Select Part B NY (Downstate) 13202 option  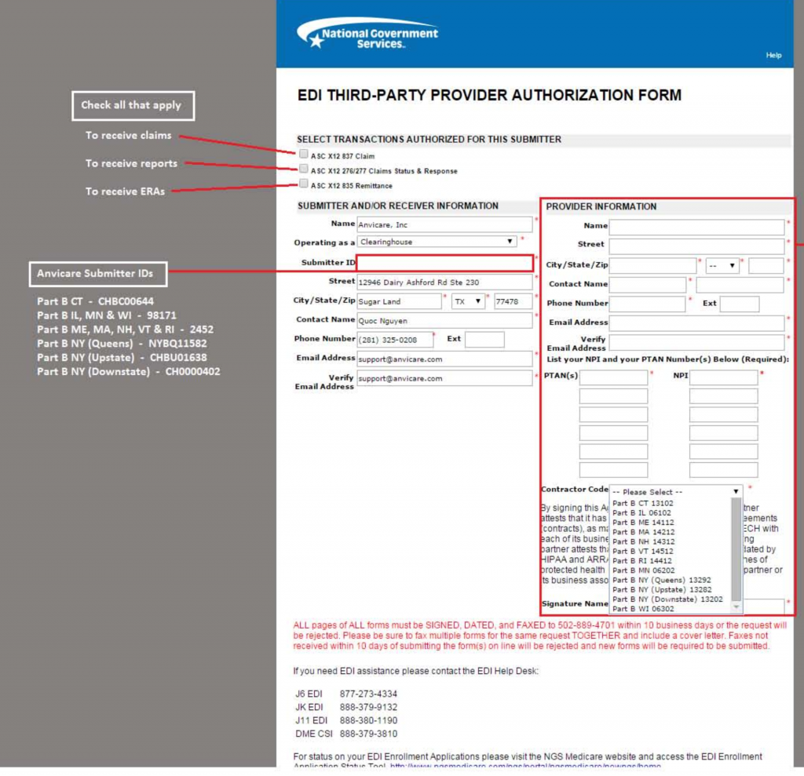pos(672,599)
